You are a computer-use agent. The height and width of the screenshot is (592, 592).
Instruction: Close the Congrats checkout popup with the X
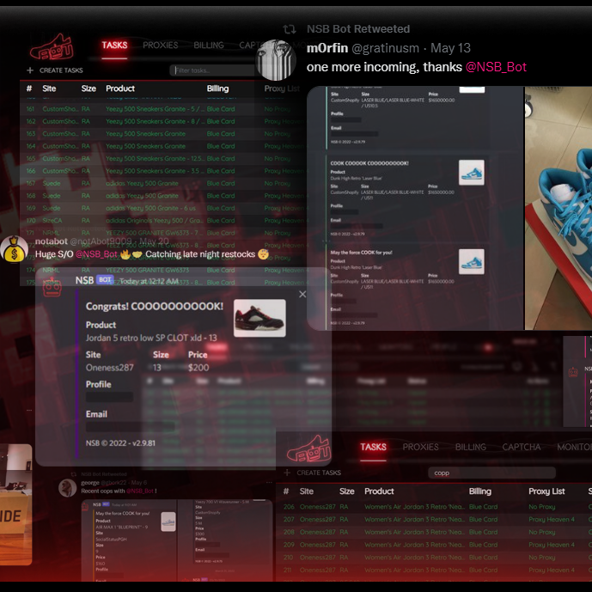pos(302,295)
